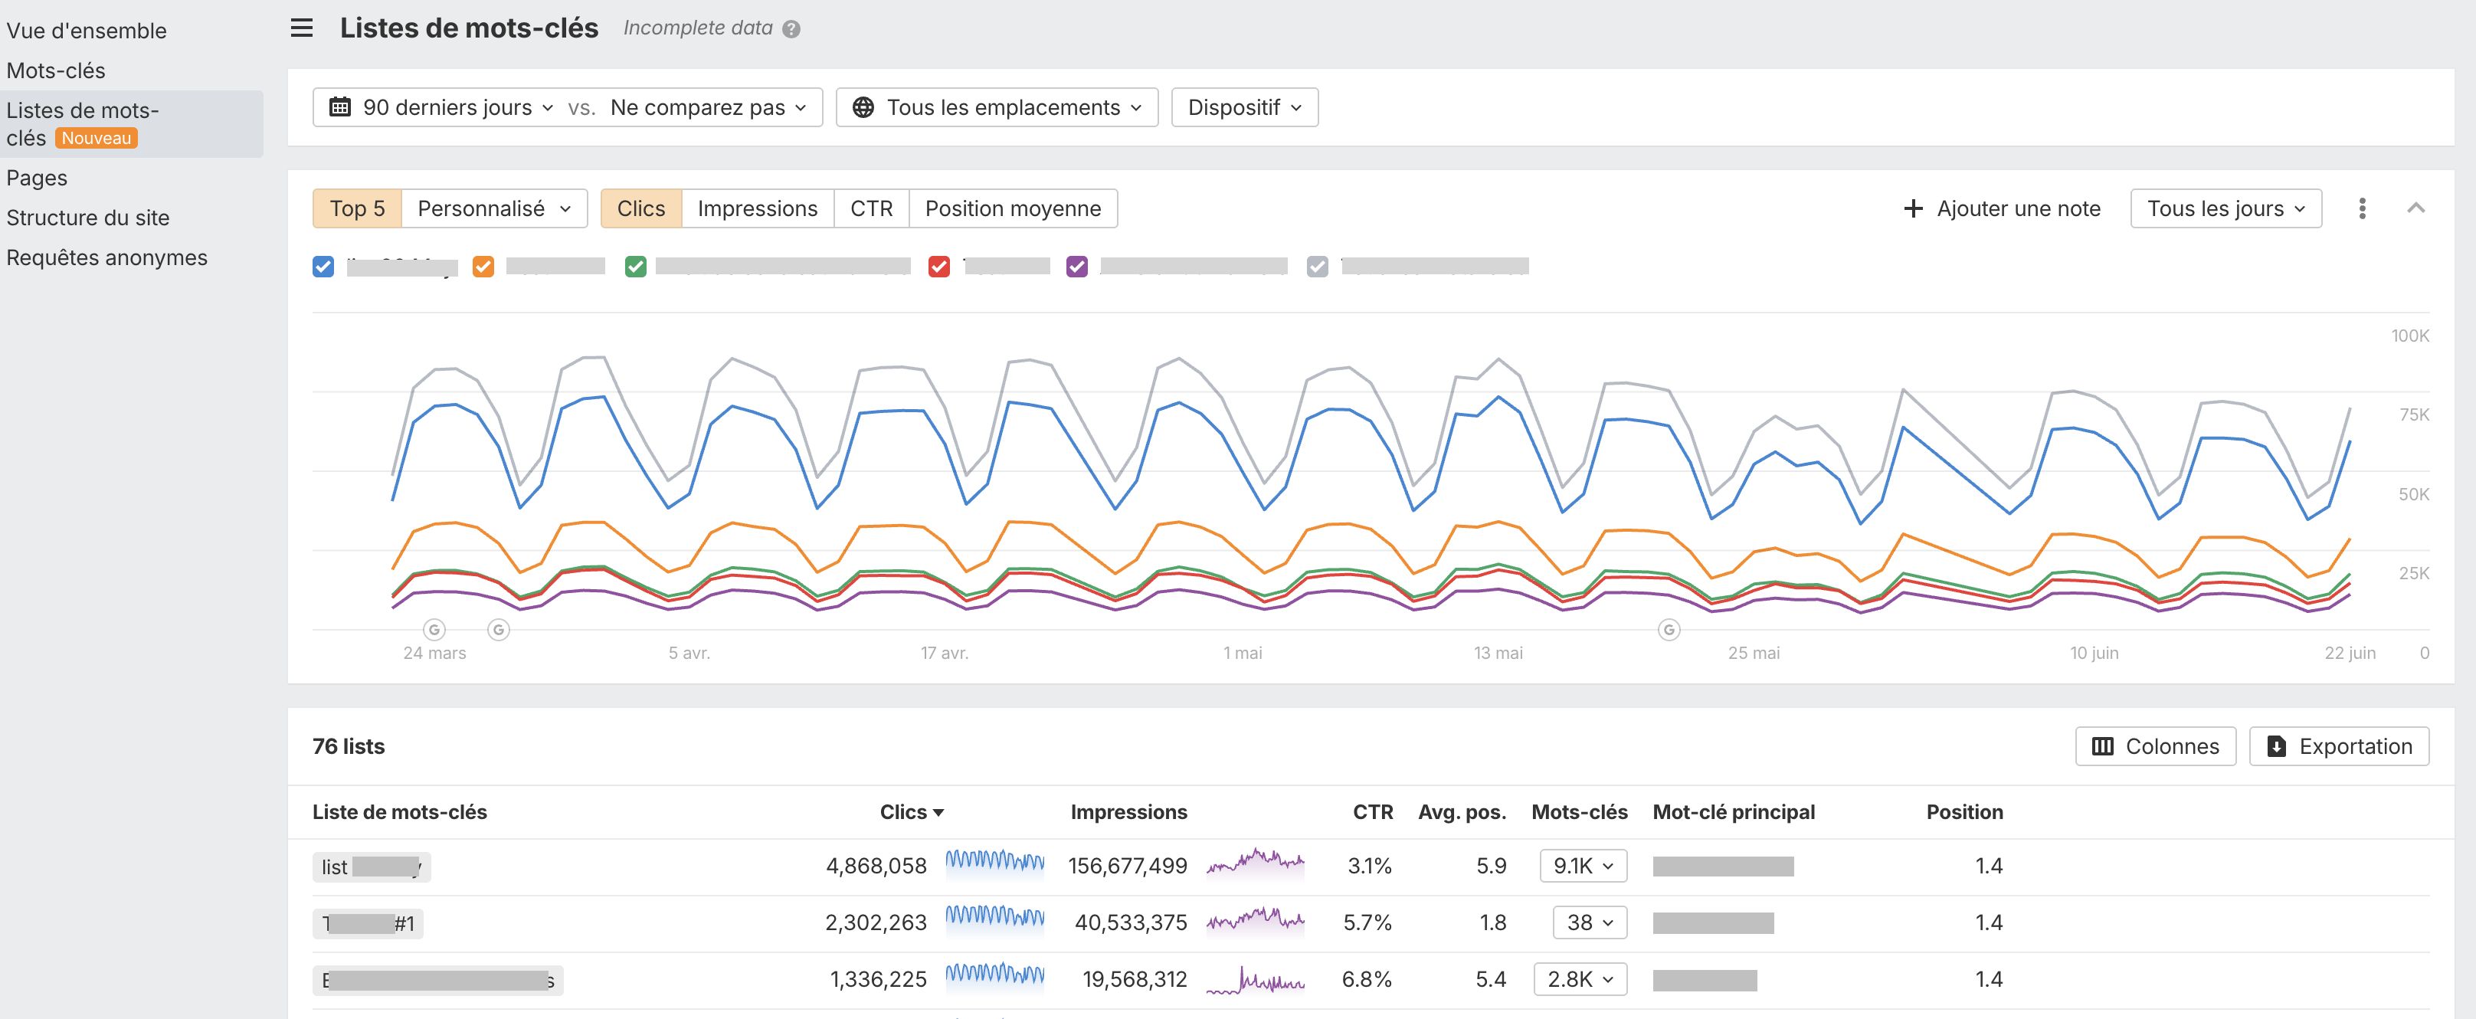Click the Google update marker near 24 mars
The height and width of the screenshot is (1019, 2476).
point(434,630)
